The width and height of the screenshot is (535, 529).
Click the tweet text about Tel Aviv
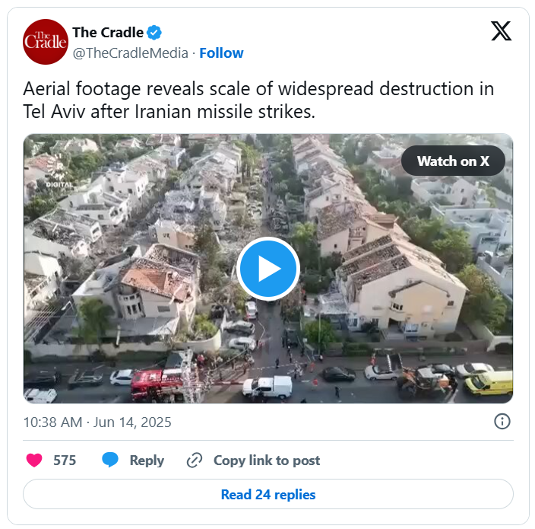click(x=258, y=100)
